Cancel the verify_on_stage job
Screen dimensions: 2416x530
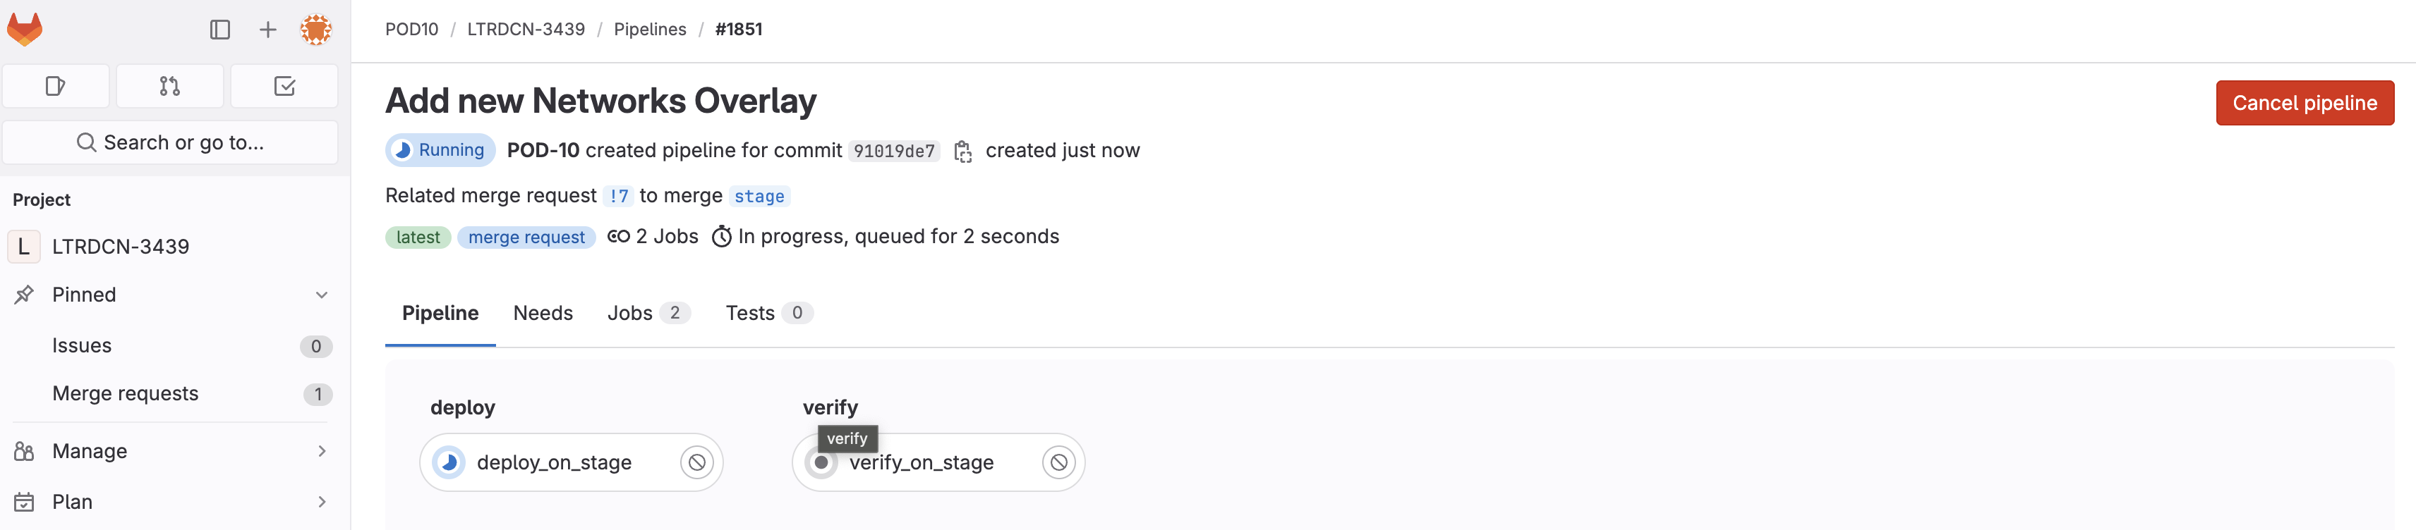click(x=1059, y=462)
